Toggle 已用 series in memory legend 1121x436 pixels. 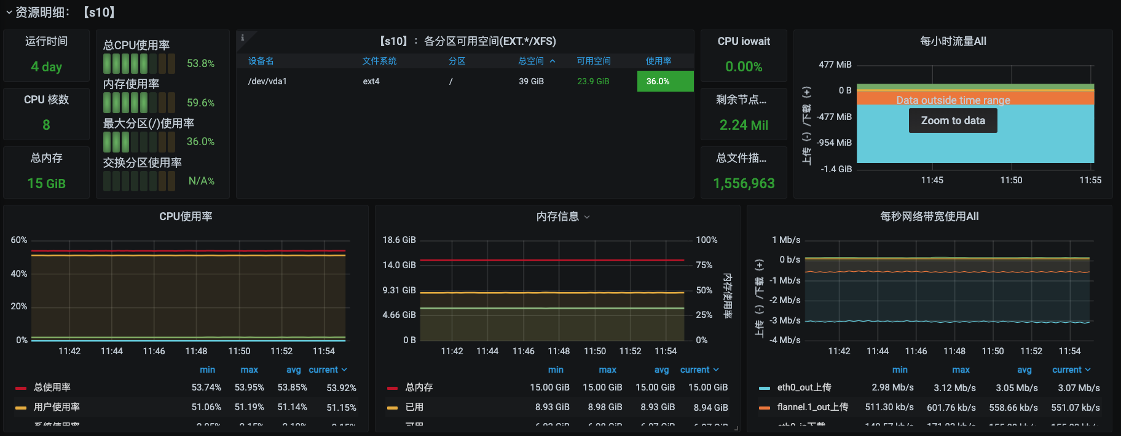click(415, 407)
